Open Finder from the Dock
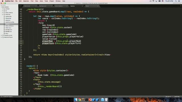182x102 pixels. (x=76, y=99)
